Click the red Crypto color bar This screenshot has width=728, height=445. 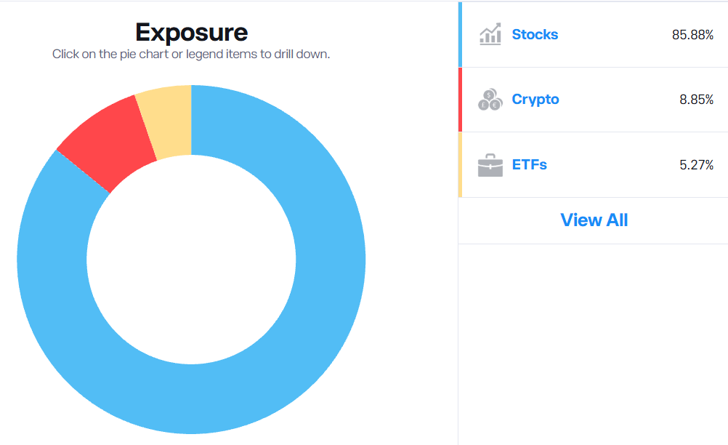pos(460,100)
